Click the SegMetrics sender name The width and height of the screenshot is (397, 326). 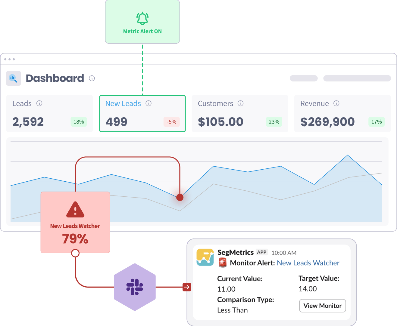point(235,252)
